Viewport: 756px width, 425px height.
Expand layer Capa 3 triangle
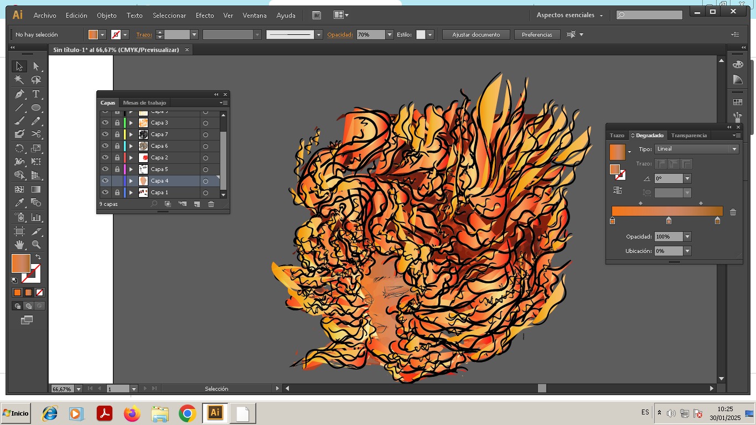(131, 123)
